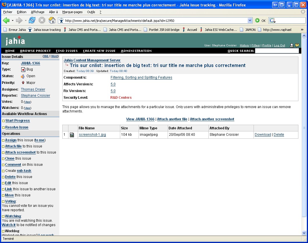This screenshot has height=243, width=308.
Task: Open the Aller à menu
Action: tap(54, 12)
